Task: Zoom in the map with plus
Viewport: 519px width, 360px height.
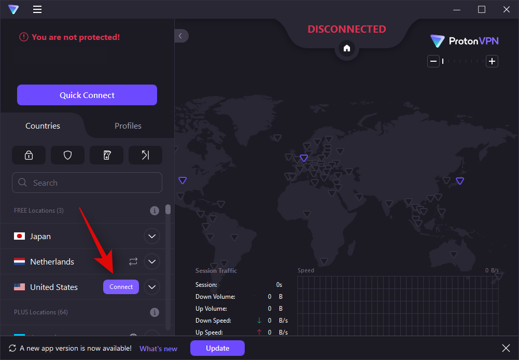Action: [x=492, y=61]
